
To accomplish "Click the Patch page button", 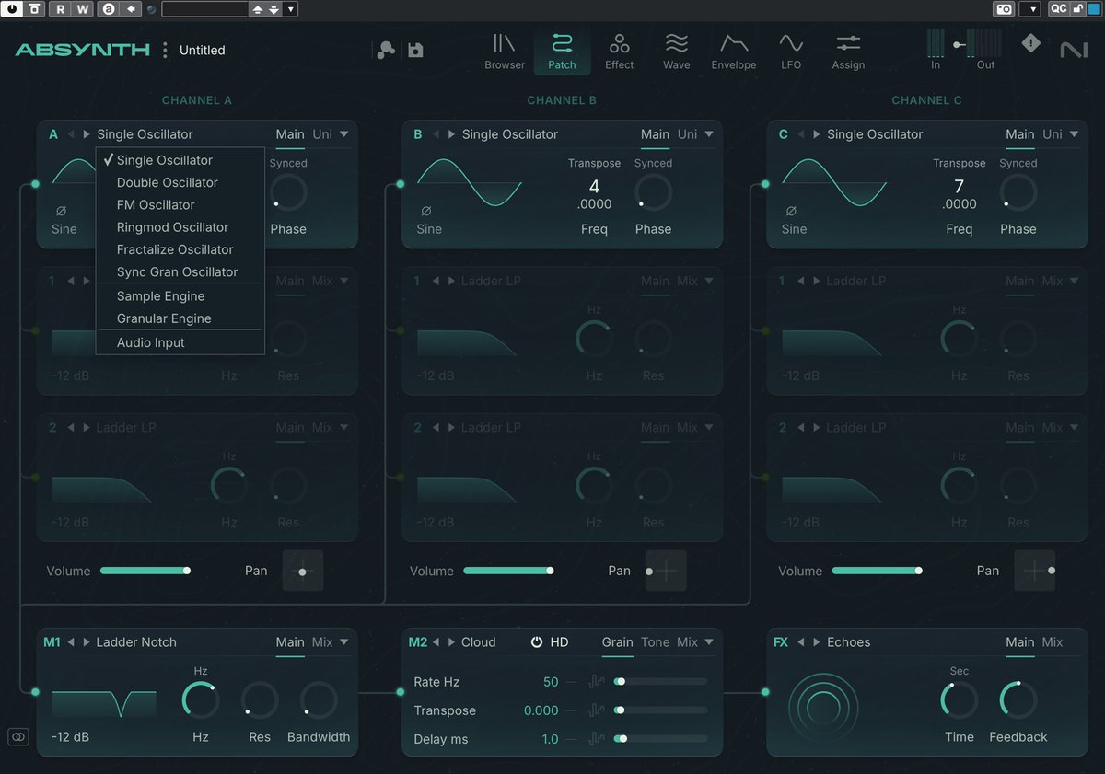I will 562,52.
